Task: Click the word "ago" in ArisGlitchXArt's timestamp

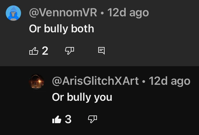Action: pyautogui.click(x=181, y=82)
